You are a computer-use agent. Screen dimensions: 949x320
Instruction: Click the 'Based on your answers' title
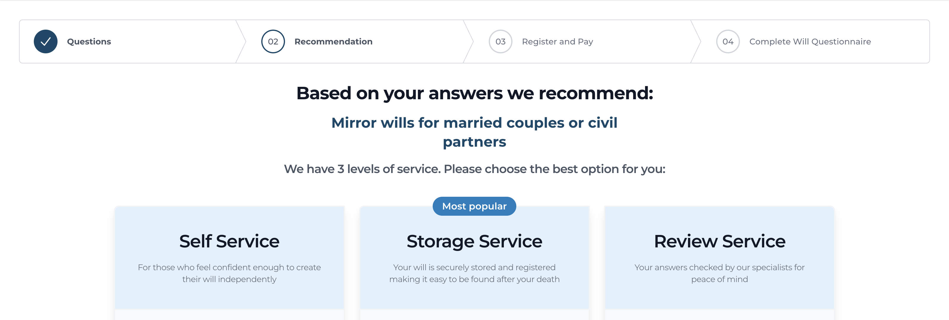tap(474, 93)
